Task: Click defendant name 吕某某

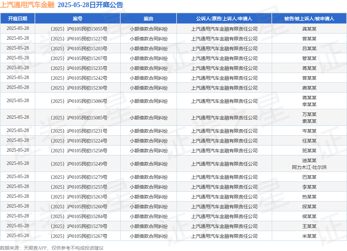Action: 309,49
